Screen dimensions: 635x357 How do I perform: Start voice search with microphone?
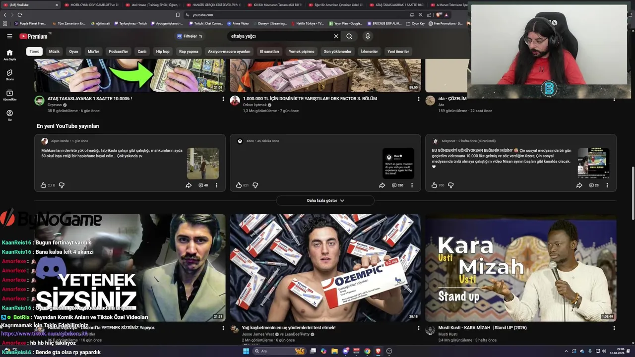pyautogui.click(x=368, y=36)
